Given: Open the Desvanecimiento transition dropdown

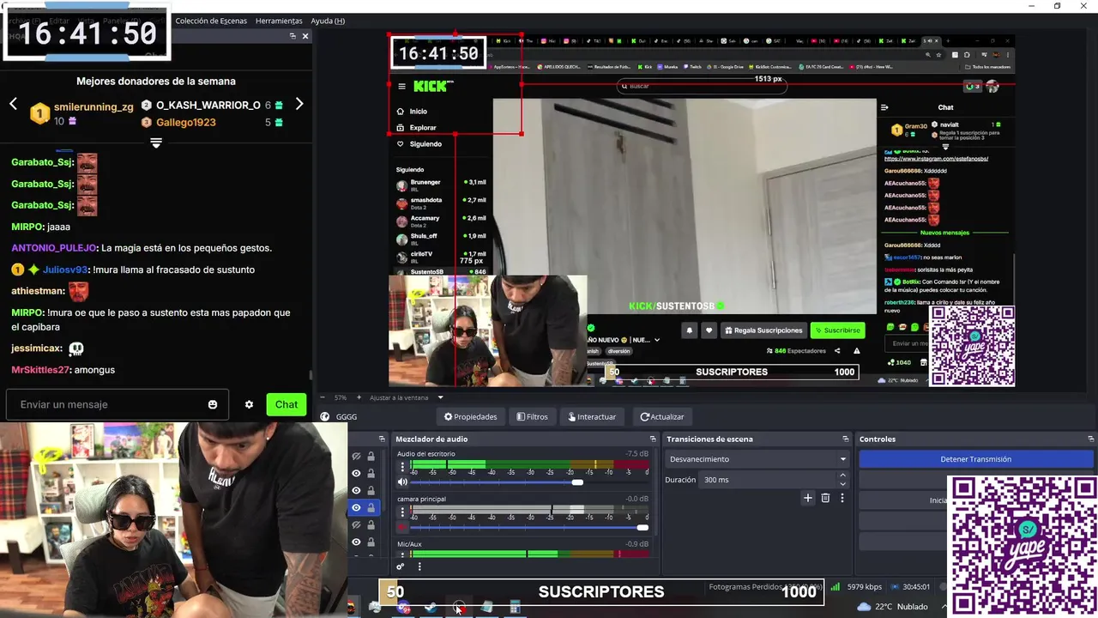Looking at the screenshot, I should 757,459.
